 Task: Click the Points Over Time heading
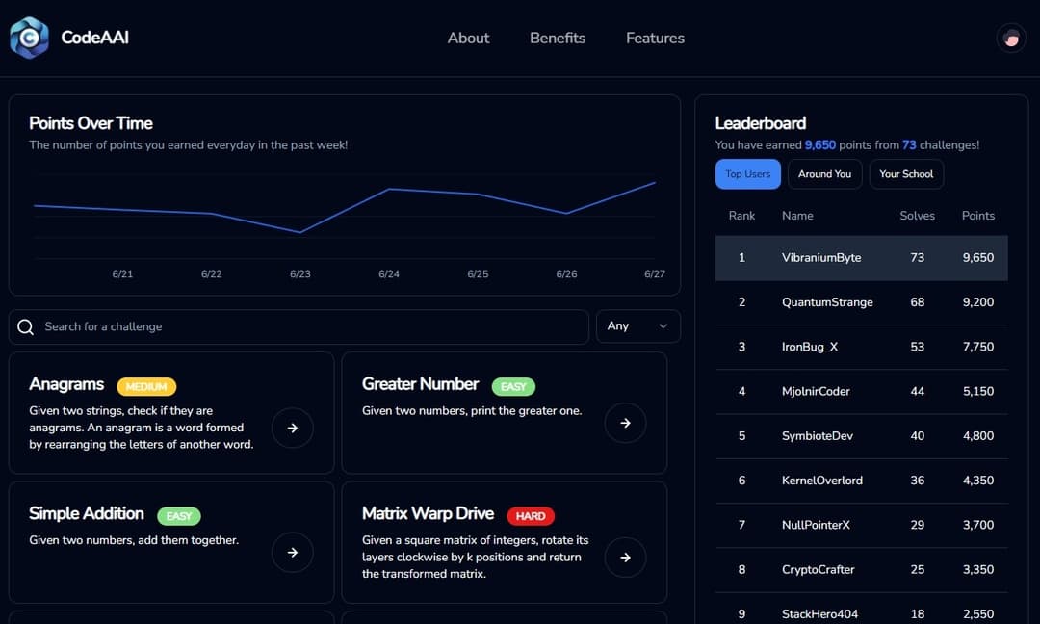[x=91, y=123]
